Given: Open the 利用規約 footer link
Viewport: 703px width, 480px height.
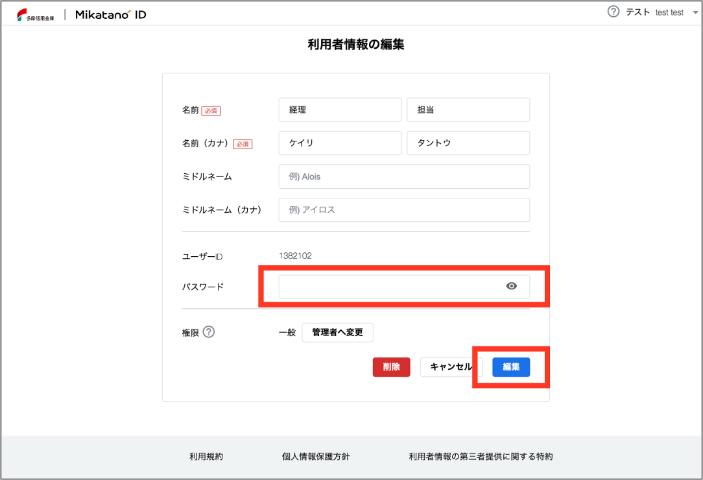Looking at the screenshot, I should tap(206, 457).
